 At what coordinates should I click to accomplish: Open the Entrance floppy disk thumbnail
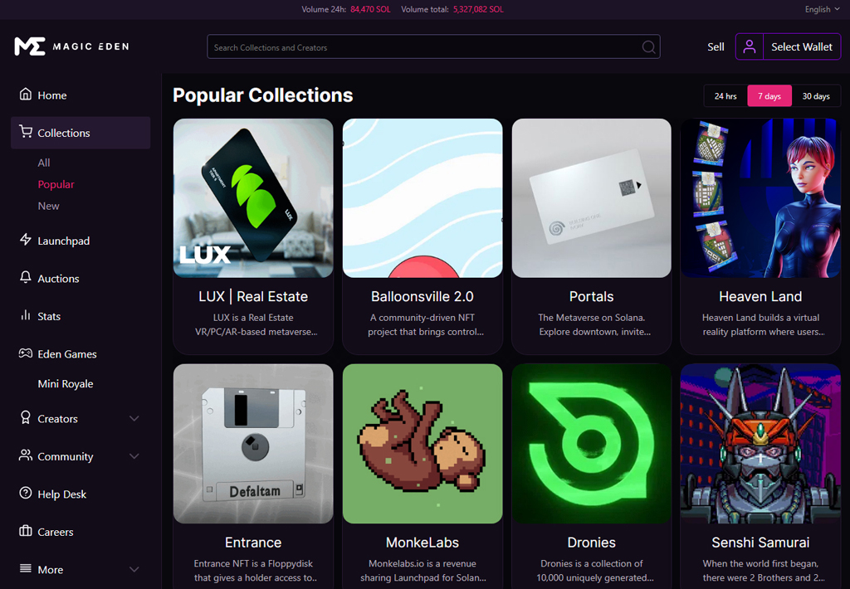click(x=253, y=443)
